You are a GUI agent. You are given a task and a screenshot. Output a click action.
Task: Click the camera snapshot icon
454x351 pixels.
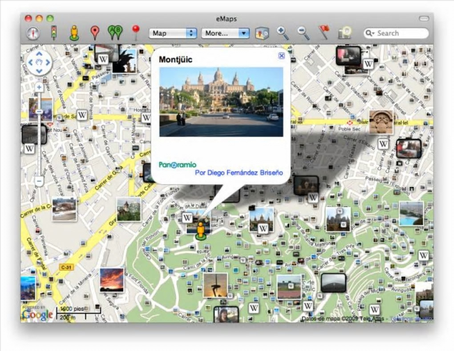tap(345, 33)
